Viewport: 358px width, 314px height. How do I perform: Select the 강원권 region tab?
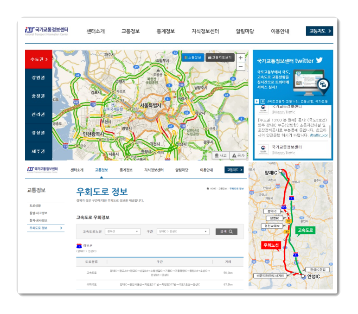coord(38,77)
